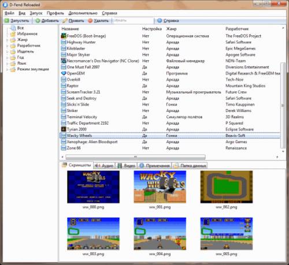Click the FreeDOS (Boot-Image) icon

(64, 36)
